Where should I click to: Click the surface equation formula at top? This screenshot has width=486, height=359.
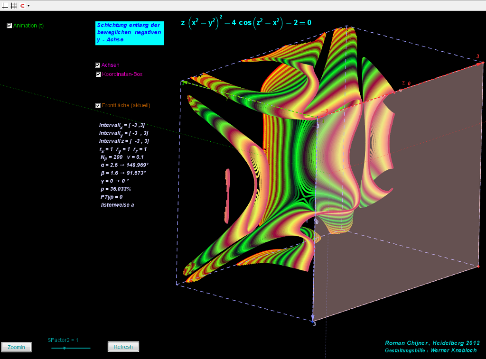(246, 22)
